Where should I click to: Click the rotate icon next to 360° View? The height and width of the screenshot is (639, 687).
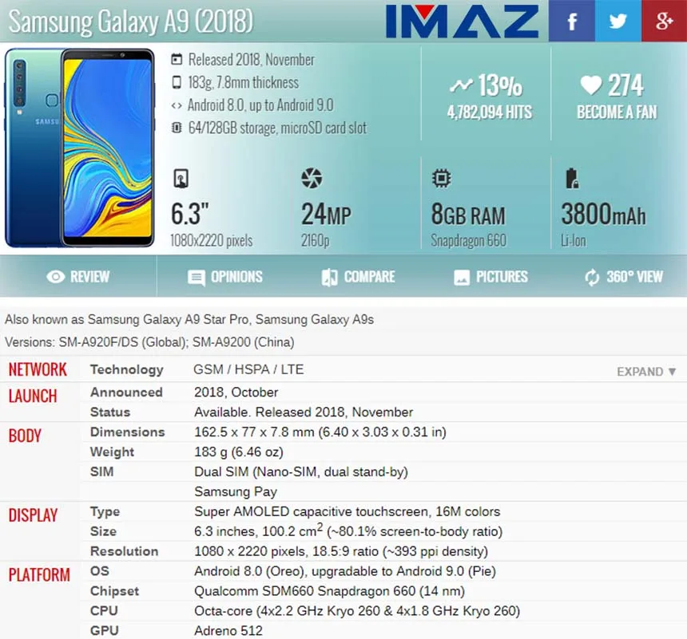(592, 277)
